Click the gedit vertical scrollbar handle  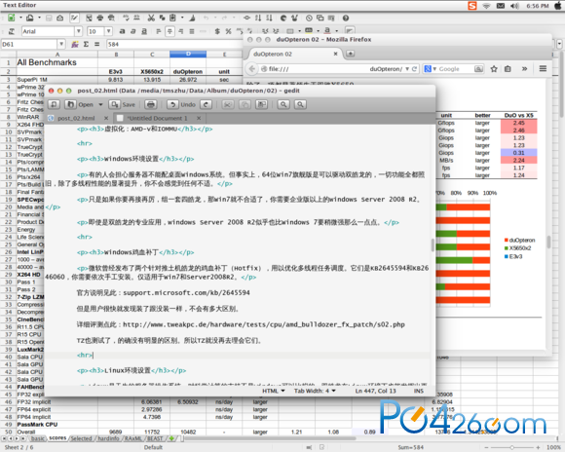tap(433, 245)
